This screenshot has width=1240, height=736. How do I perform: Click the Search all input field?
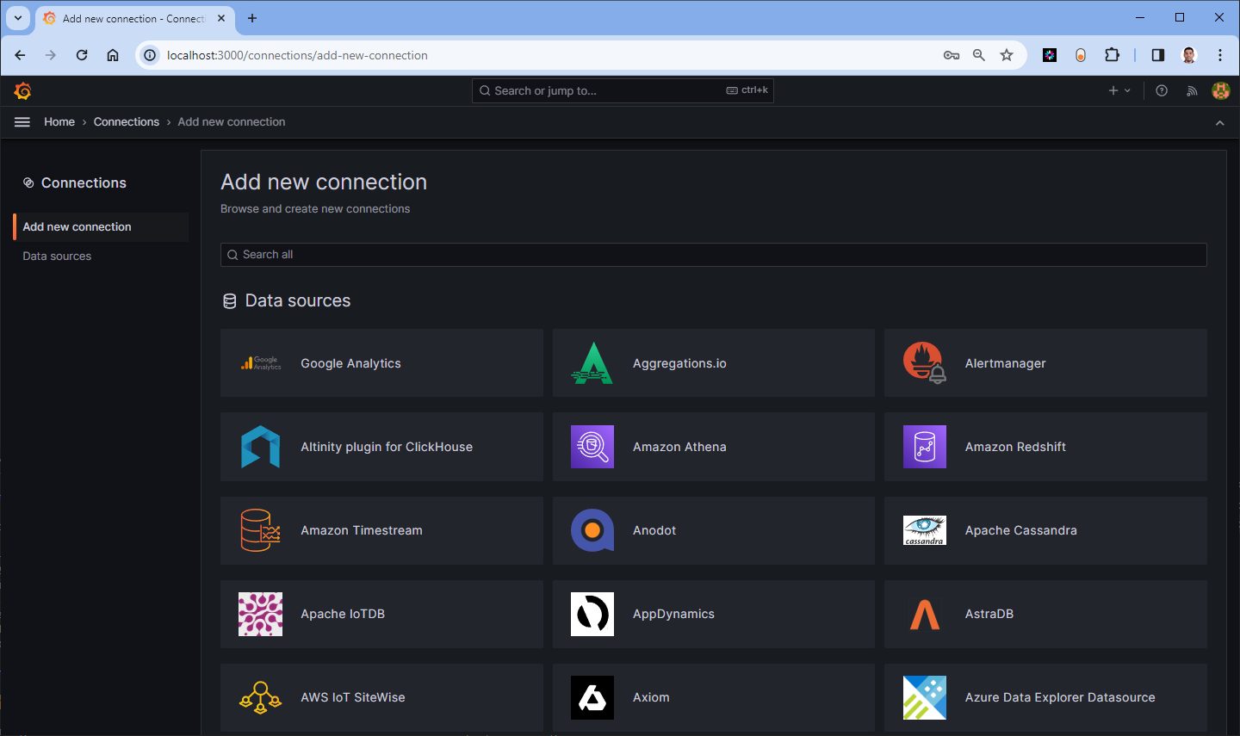pyautogui.click(x=714, y=255)
